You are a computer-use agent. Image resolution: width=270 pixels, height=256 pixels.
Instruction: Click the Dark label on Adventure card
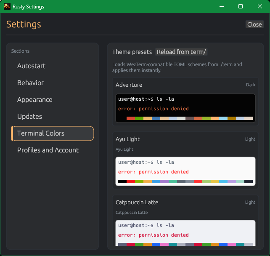pyautogui.click(x=251, y=85)
